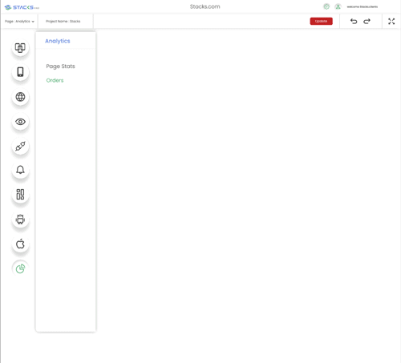This screenshot has height=363, width=401.
Task: Open the analytics pie chart sidebar icon
Action: tap(20, 268)
